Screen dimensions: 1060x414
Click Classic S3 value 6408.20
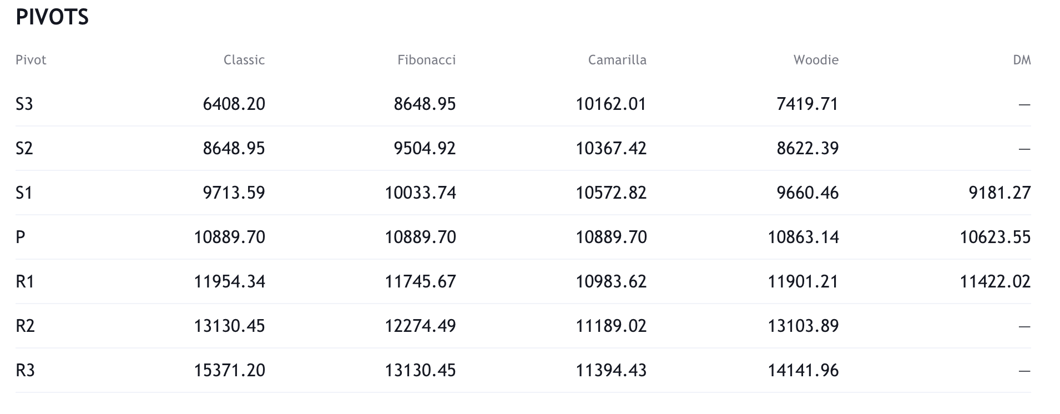[x=234, y=104]
